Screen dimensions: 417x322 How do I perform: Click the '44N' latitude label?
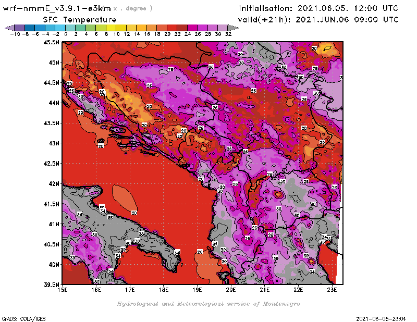54,103
